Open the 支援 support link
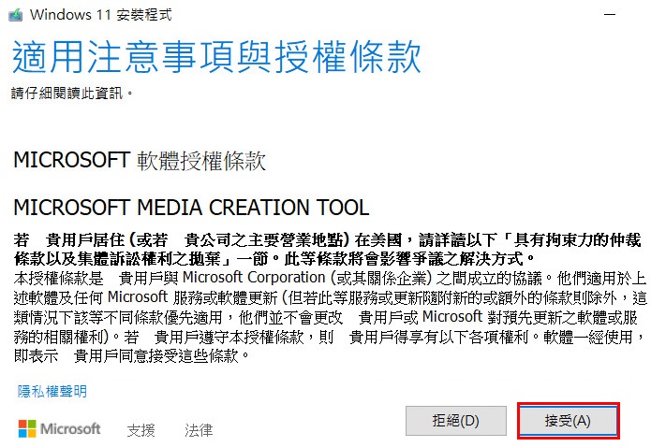The image size is (651, 447). click(141, 430)
